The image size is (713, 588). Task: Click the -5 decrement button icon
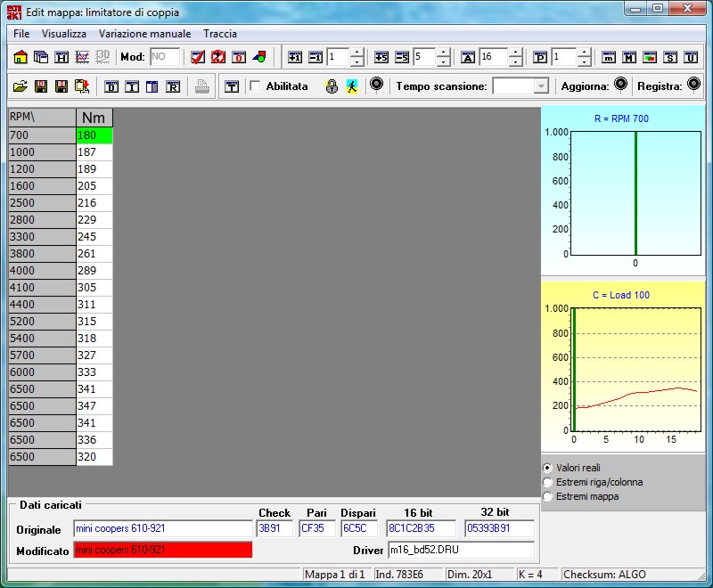pos(402,57)
